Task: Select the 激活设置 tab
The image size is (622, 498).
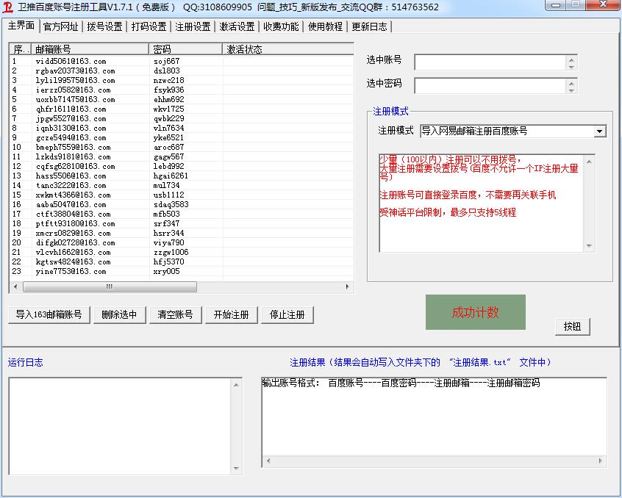Action: pos(237,26)
